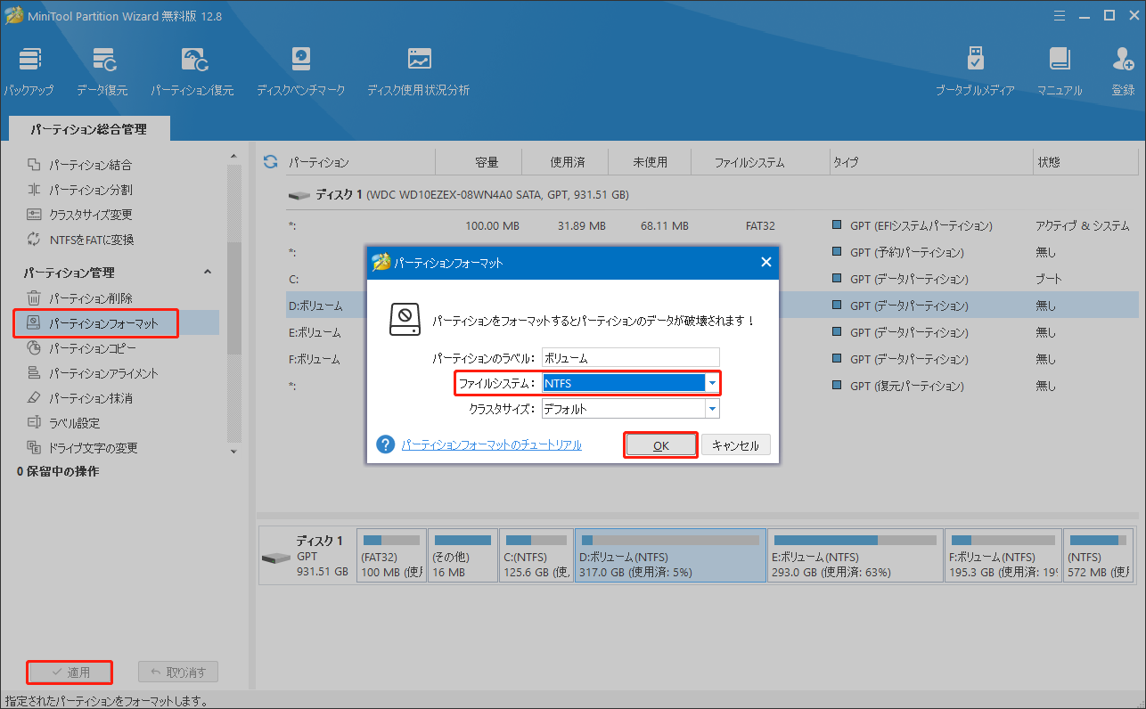Viewport: 1146px width, 709px height.
Task: Click the sidebar scroll-down arrow
Action: 234,451
